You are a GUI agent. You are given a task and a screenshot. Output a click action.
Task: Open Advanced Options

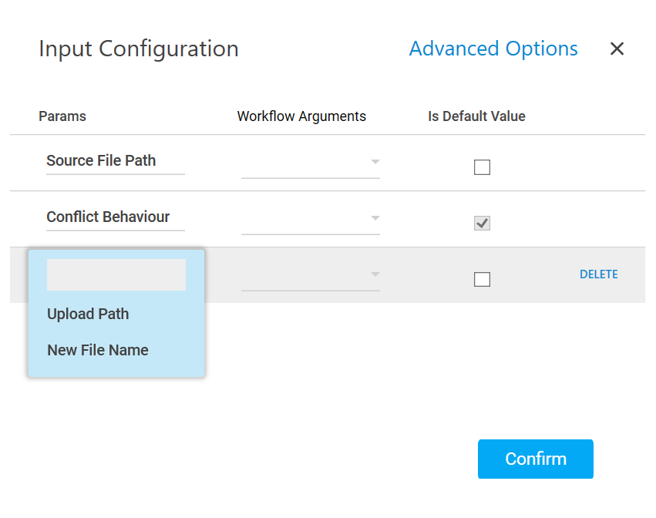point(493,49)
